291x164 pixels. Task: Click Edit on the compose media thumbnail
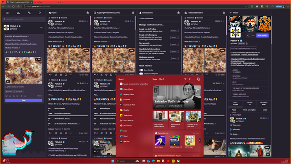pyautogui.click(x=38, y=59)
